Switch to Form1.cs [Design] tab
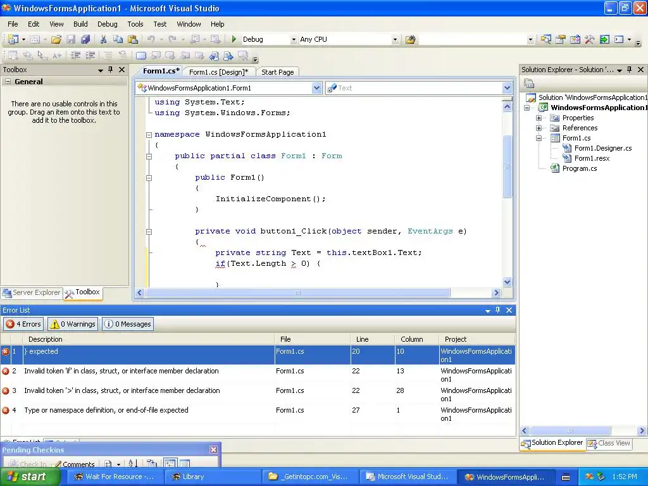This screenshot has width=648, height=486. pyautogui.click(x=218, y=72)
